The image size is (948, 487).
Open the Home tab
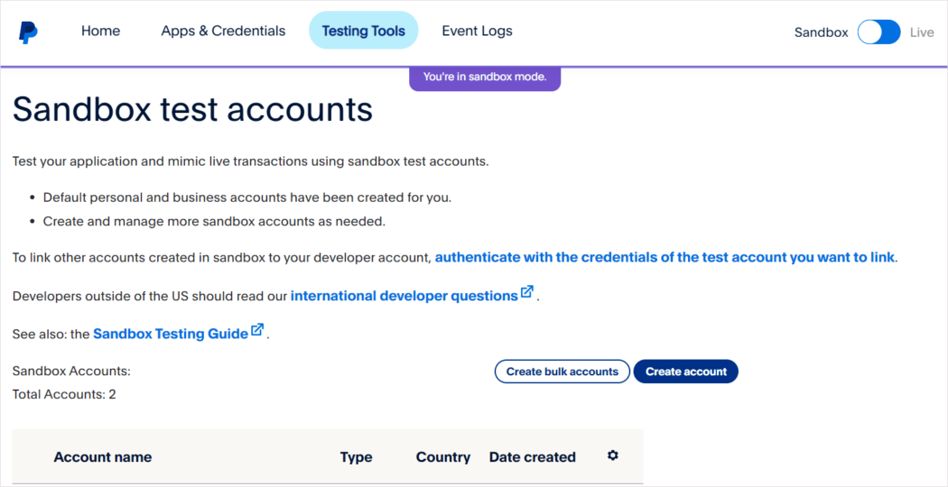coord(100,31)
